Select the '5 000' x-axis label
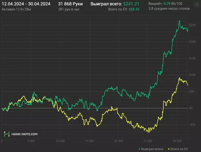This screenshot has height=152, width=201. pyautogui.click(x=31, y=141)
